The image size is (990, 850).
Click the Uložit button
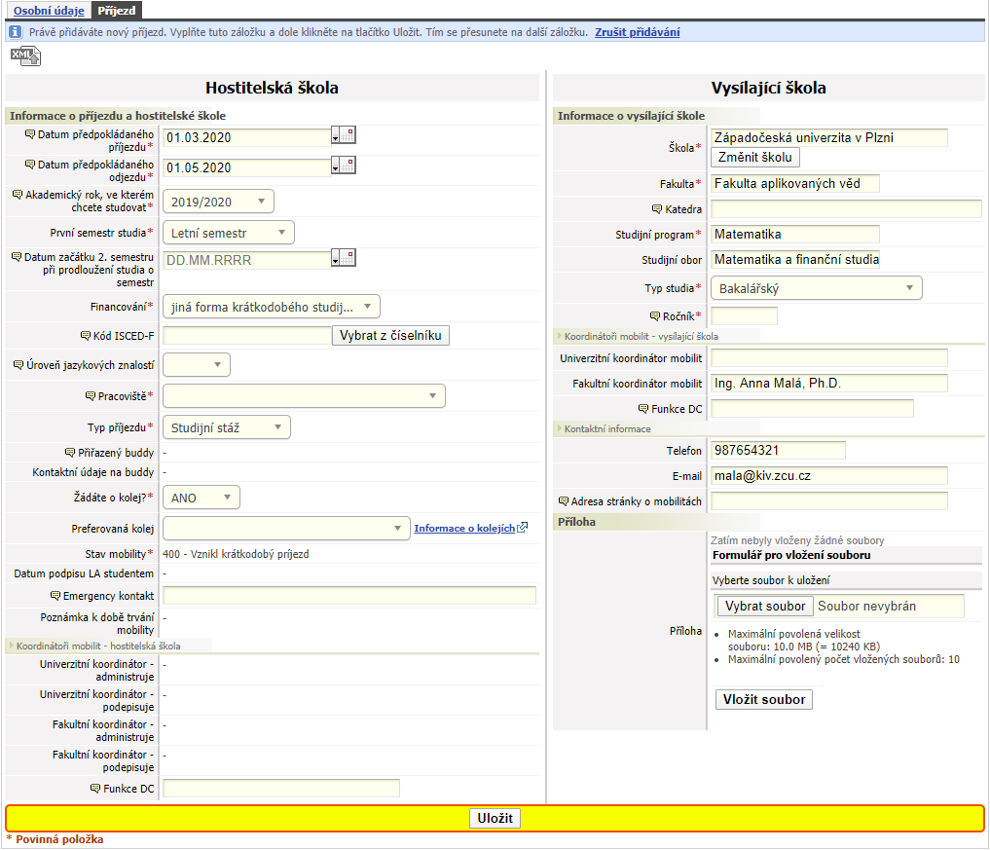(495, 818)
